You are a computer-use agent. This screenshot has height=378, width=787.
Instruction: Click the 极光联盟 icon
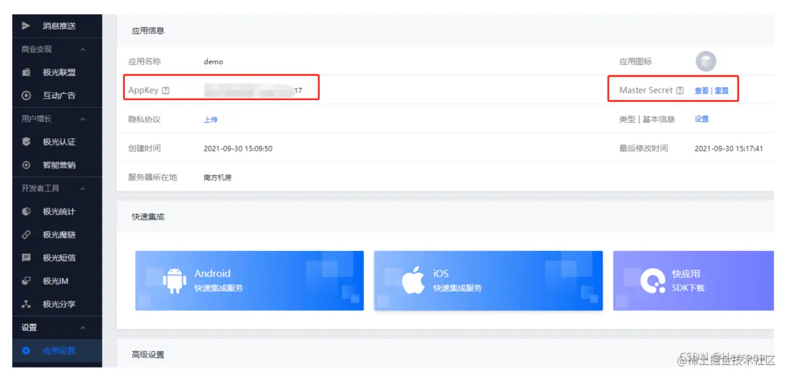click(26, 73)
